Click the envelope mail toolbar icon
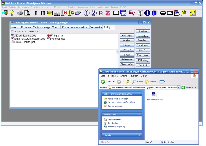This screenshot has height=146, width=206. pyautogui.click(x=116, y=13)
